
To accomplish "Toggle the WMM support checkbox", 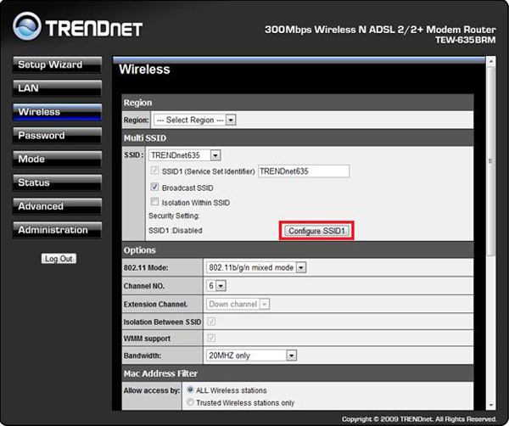I will click(211, 338).
